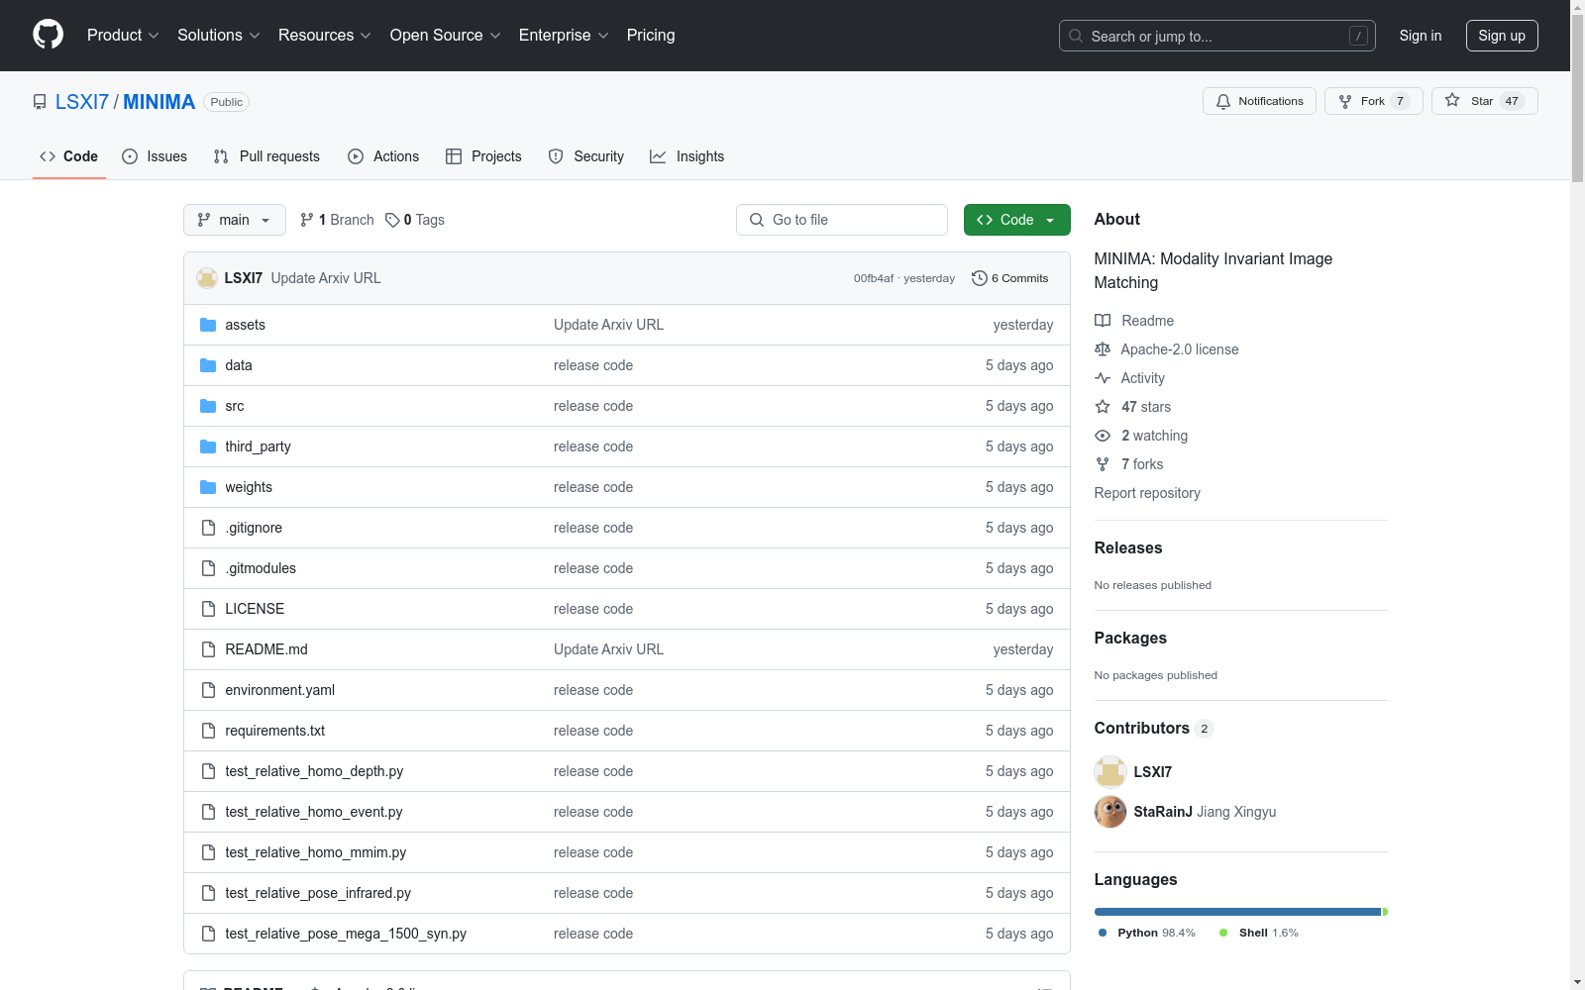Click the book icon beside Readme
1585x990 pixels.
pyautogui.click(x=1103, y=321)
